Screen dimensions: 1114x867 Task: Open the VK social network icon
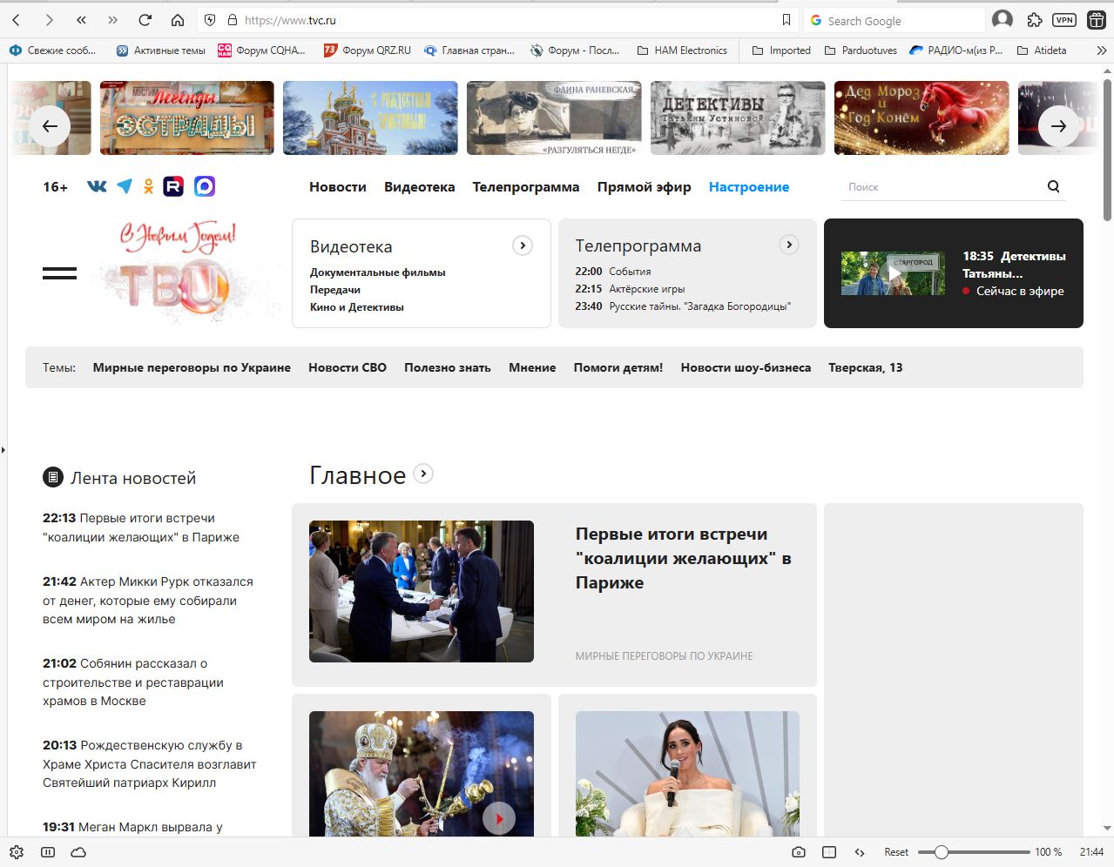tap(97, 186)
